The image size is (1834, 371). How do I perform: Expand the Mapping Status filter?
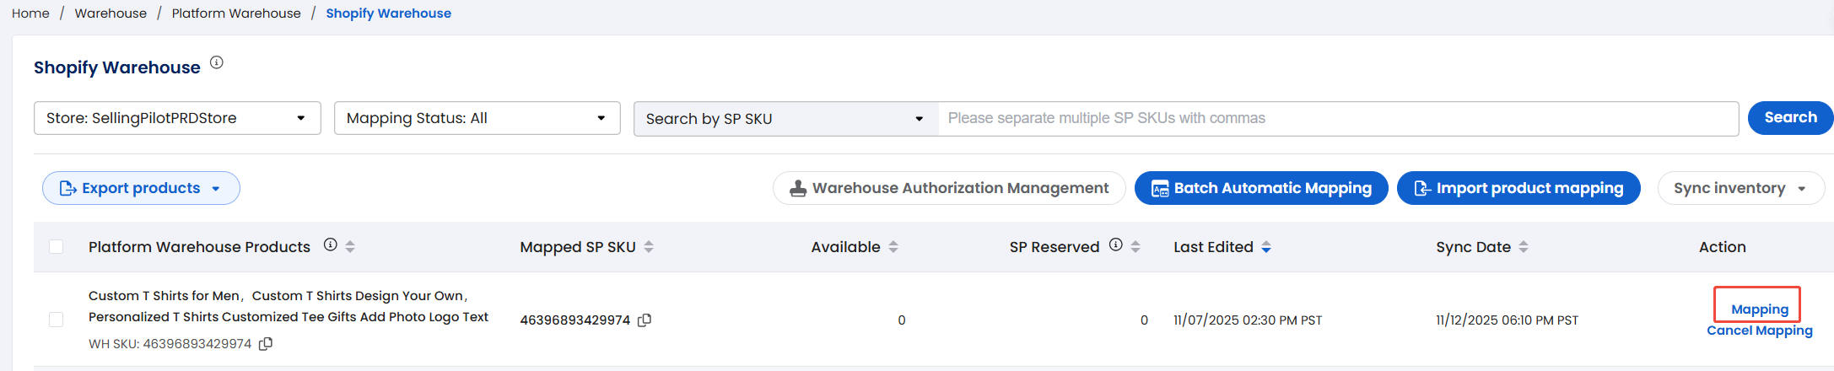point(477,118)
